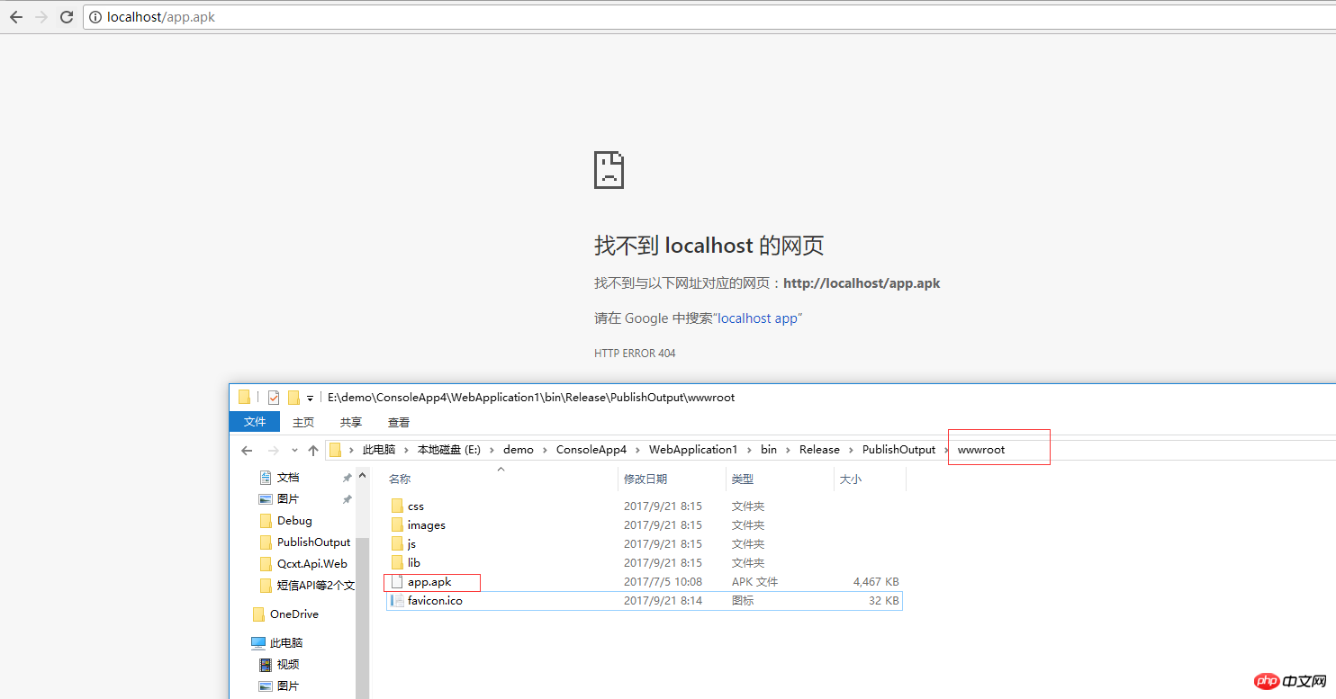1336x699 pixels.
Task: Open the Quick Access Toolbar customize dropdown
Action: (310, 397)
